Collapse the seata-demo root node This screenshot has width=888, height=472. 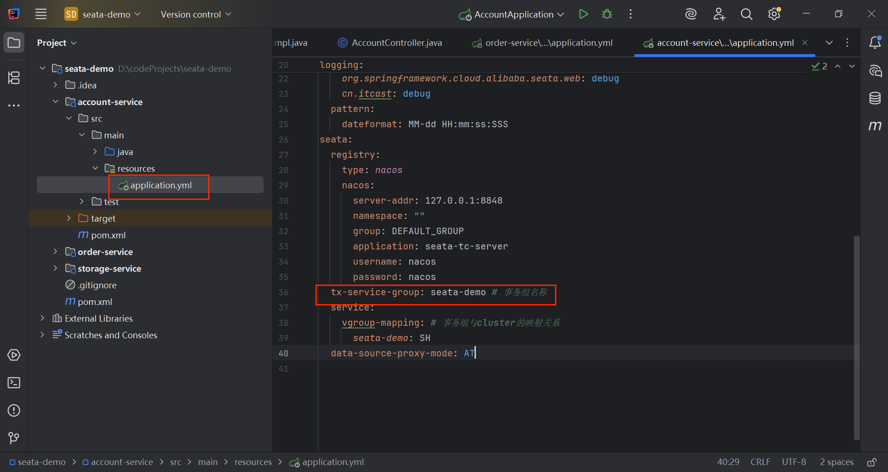(43, 68)
